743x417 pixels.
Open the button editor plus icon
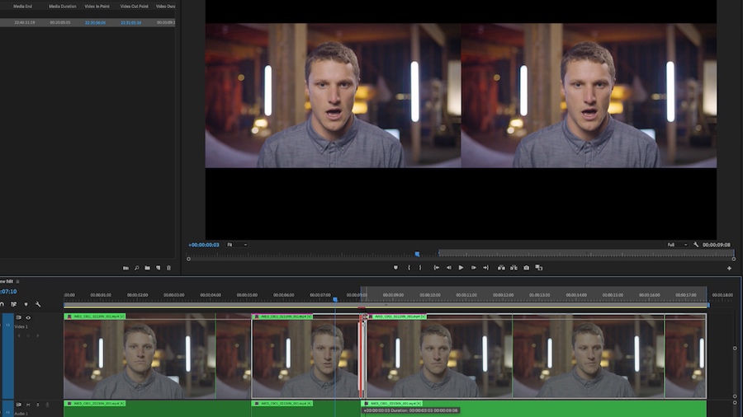tap(729, 268)
